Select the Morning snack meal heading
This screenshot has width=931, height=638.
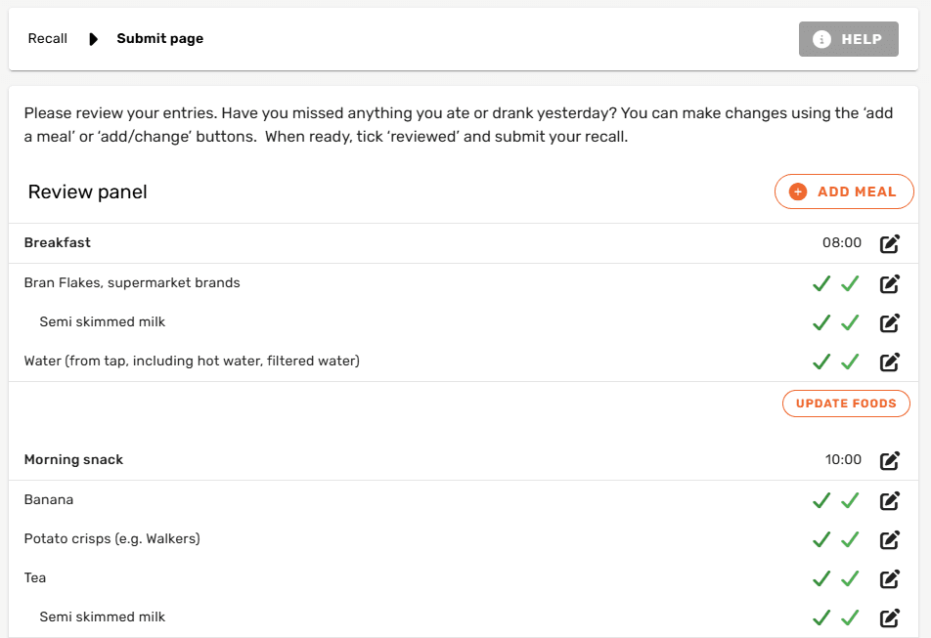[73, 459]
